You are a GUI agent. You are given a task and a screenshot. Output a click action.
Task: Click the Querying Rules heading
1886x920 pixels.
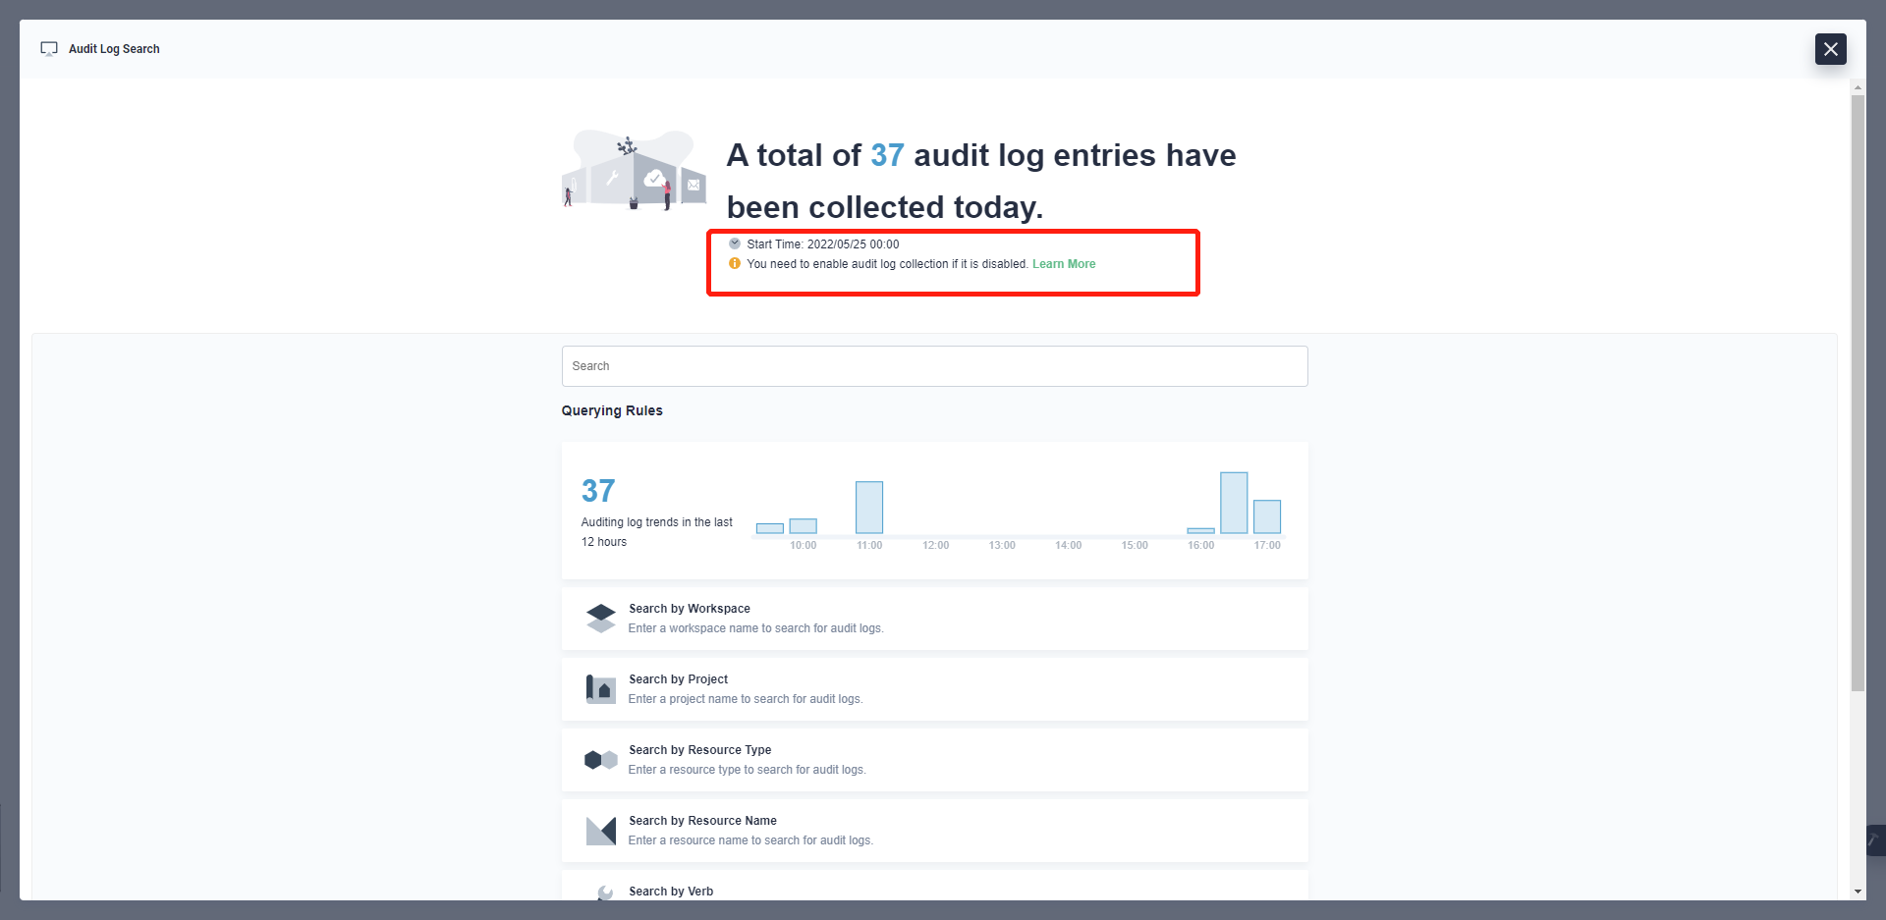pos(611,410)
